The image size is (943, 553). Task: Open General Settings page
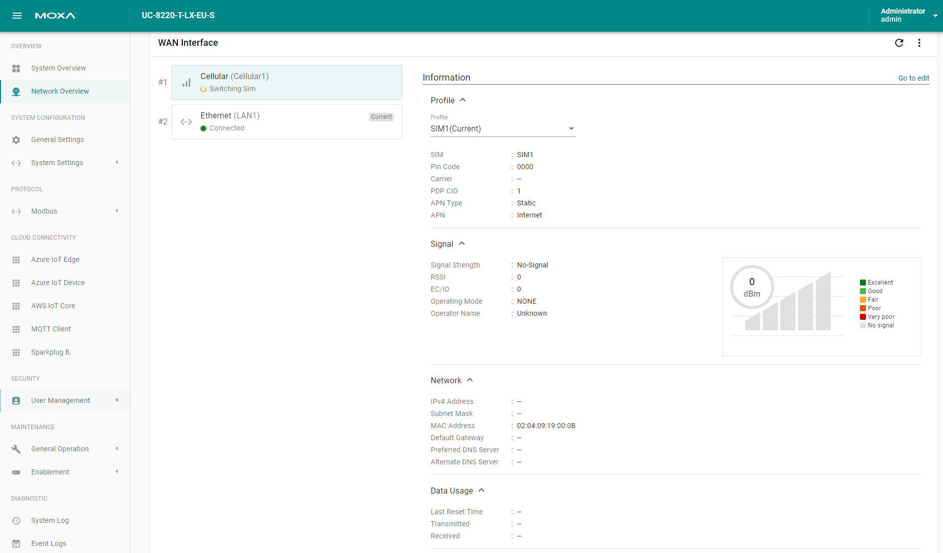click(65, 140)
